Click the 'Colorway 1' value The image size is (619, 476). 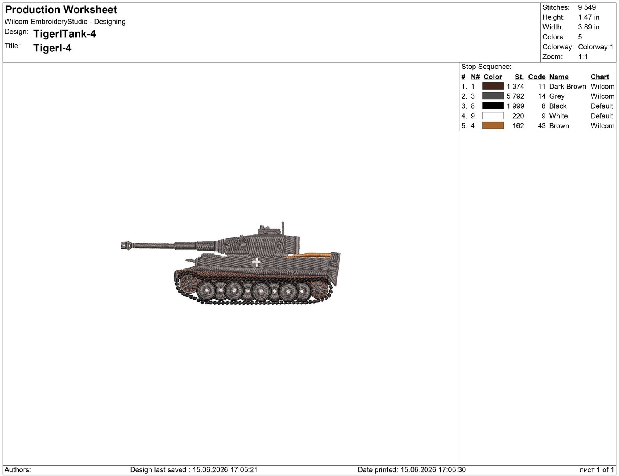click(596, 47)
